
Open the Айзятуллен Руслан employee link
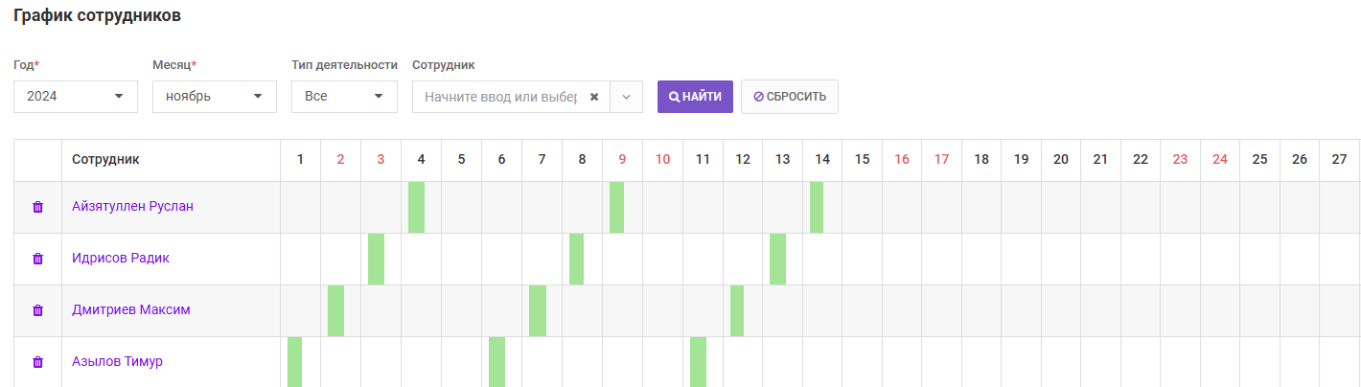tap(132, 207)
